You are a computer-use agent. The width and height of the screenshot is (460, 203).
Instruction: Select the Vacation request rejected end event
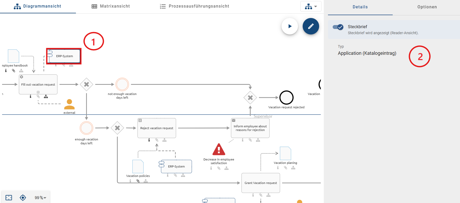[286, 98]
